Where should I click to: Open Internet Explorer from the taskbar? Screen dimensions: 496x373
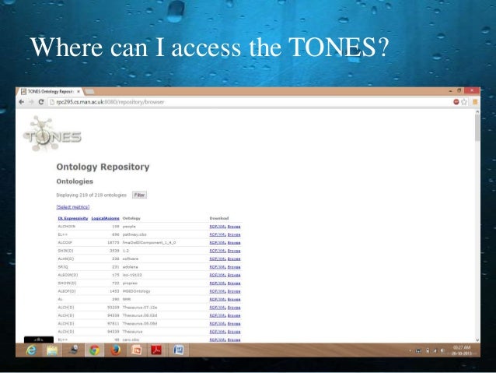(x=31, y=350)
